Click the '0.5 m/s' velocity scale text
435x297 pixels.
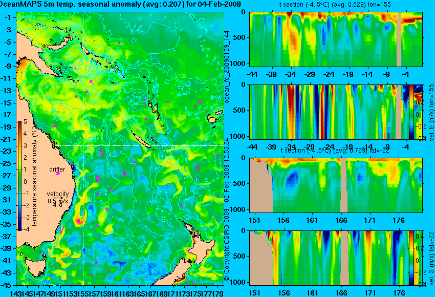click(x=58, y=200)
